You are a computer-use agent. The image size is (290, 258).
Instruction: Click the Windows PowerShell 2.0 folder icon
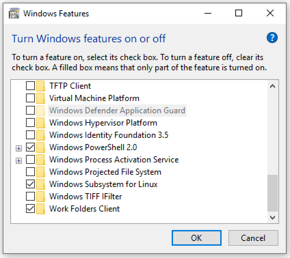tap(40, 147)
